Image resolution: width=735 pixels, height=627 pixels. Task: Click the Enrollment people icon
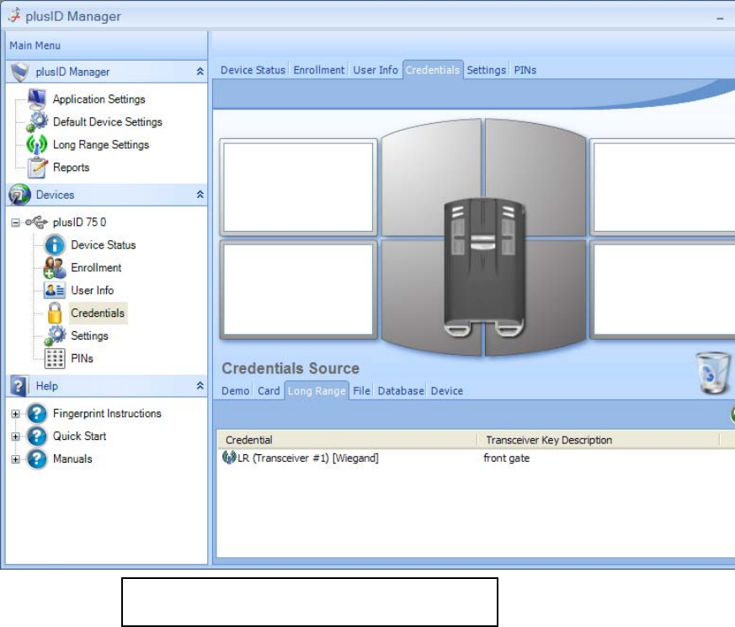[55, 267]
